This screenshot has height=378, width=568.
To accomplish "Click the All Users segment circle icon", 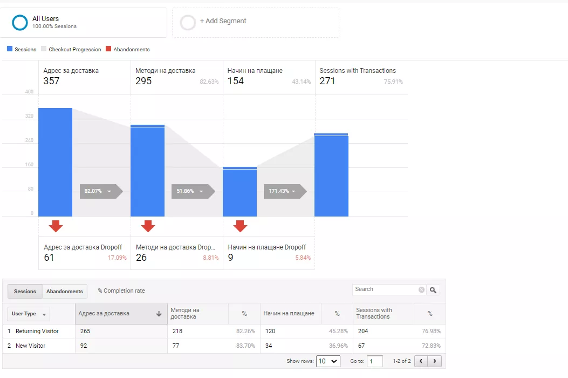I will click(x=19, y=23).
